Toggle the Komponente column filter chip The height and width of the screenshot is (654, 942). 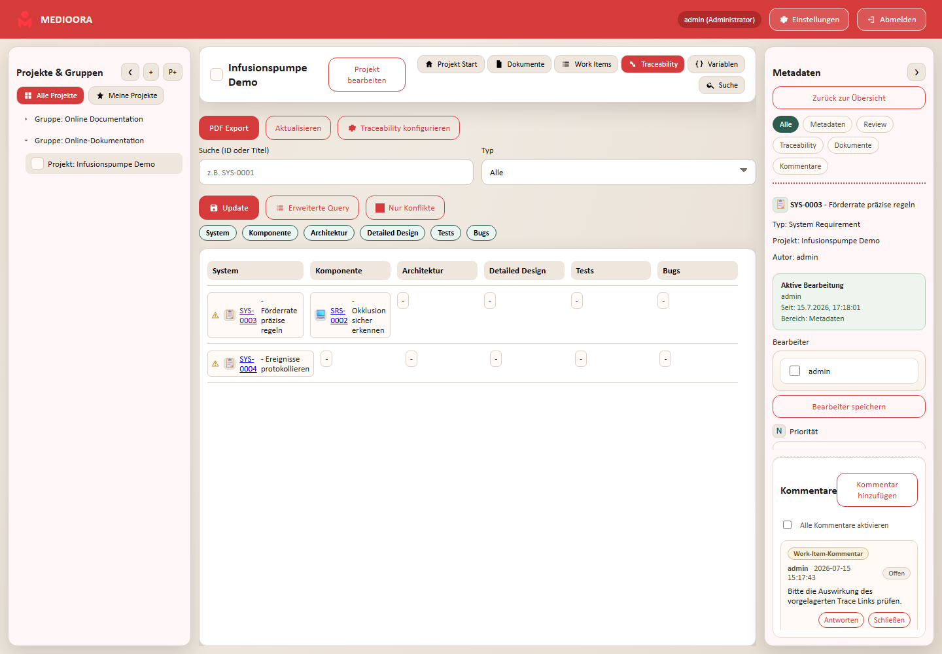[270, 233]
